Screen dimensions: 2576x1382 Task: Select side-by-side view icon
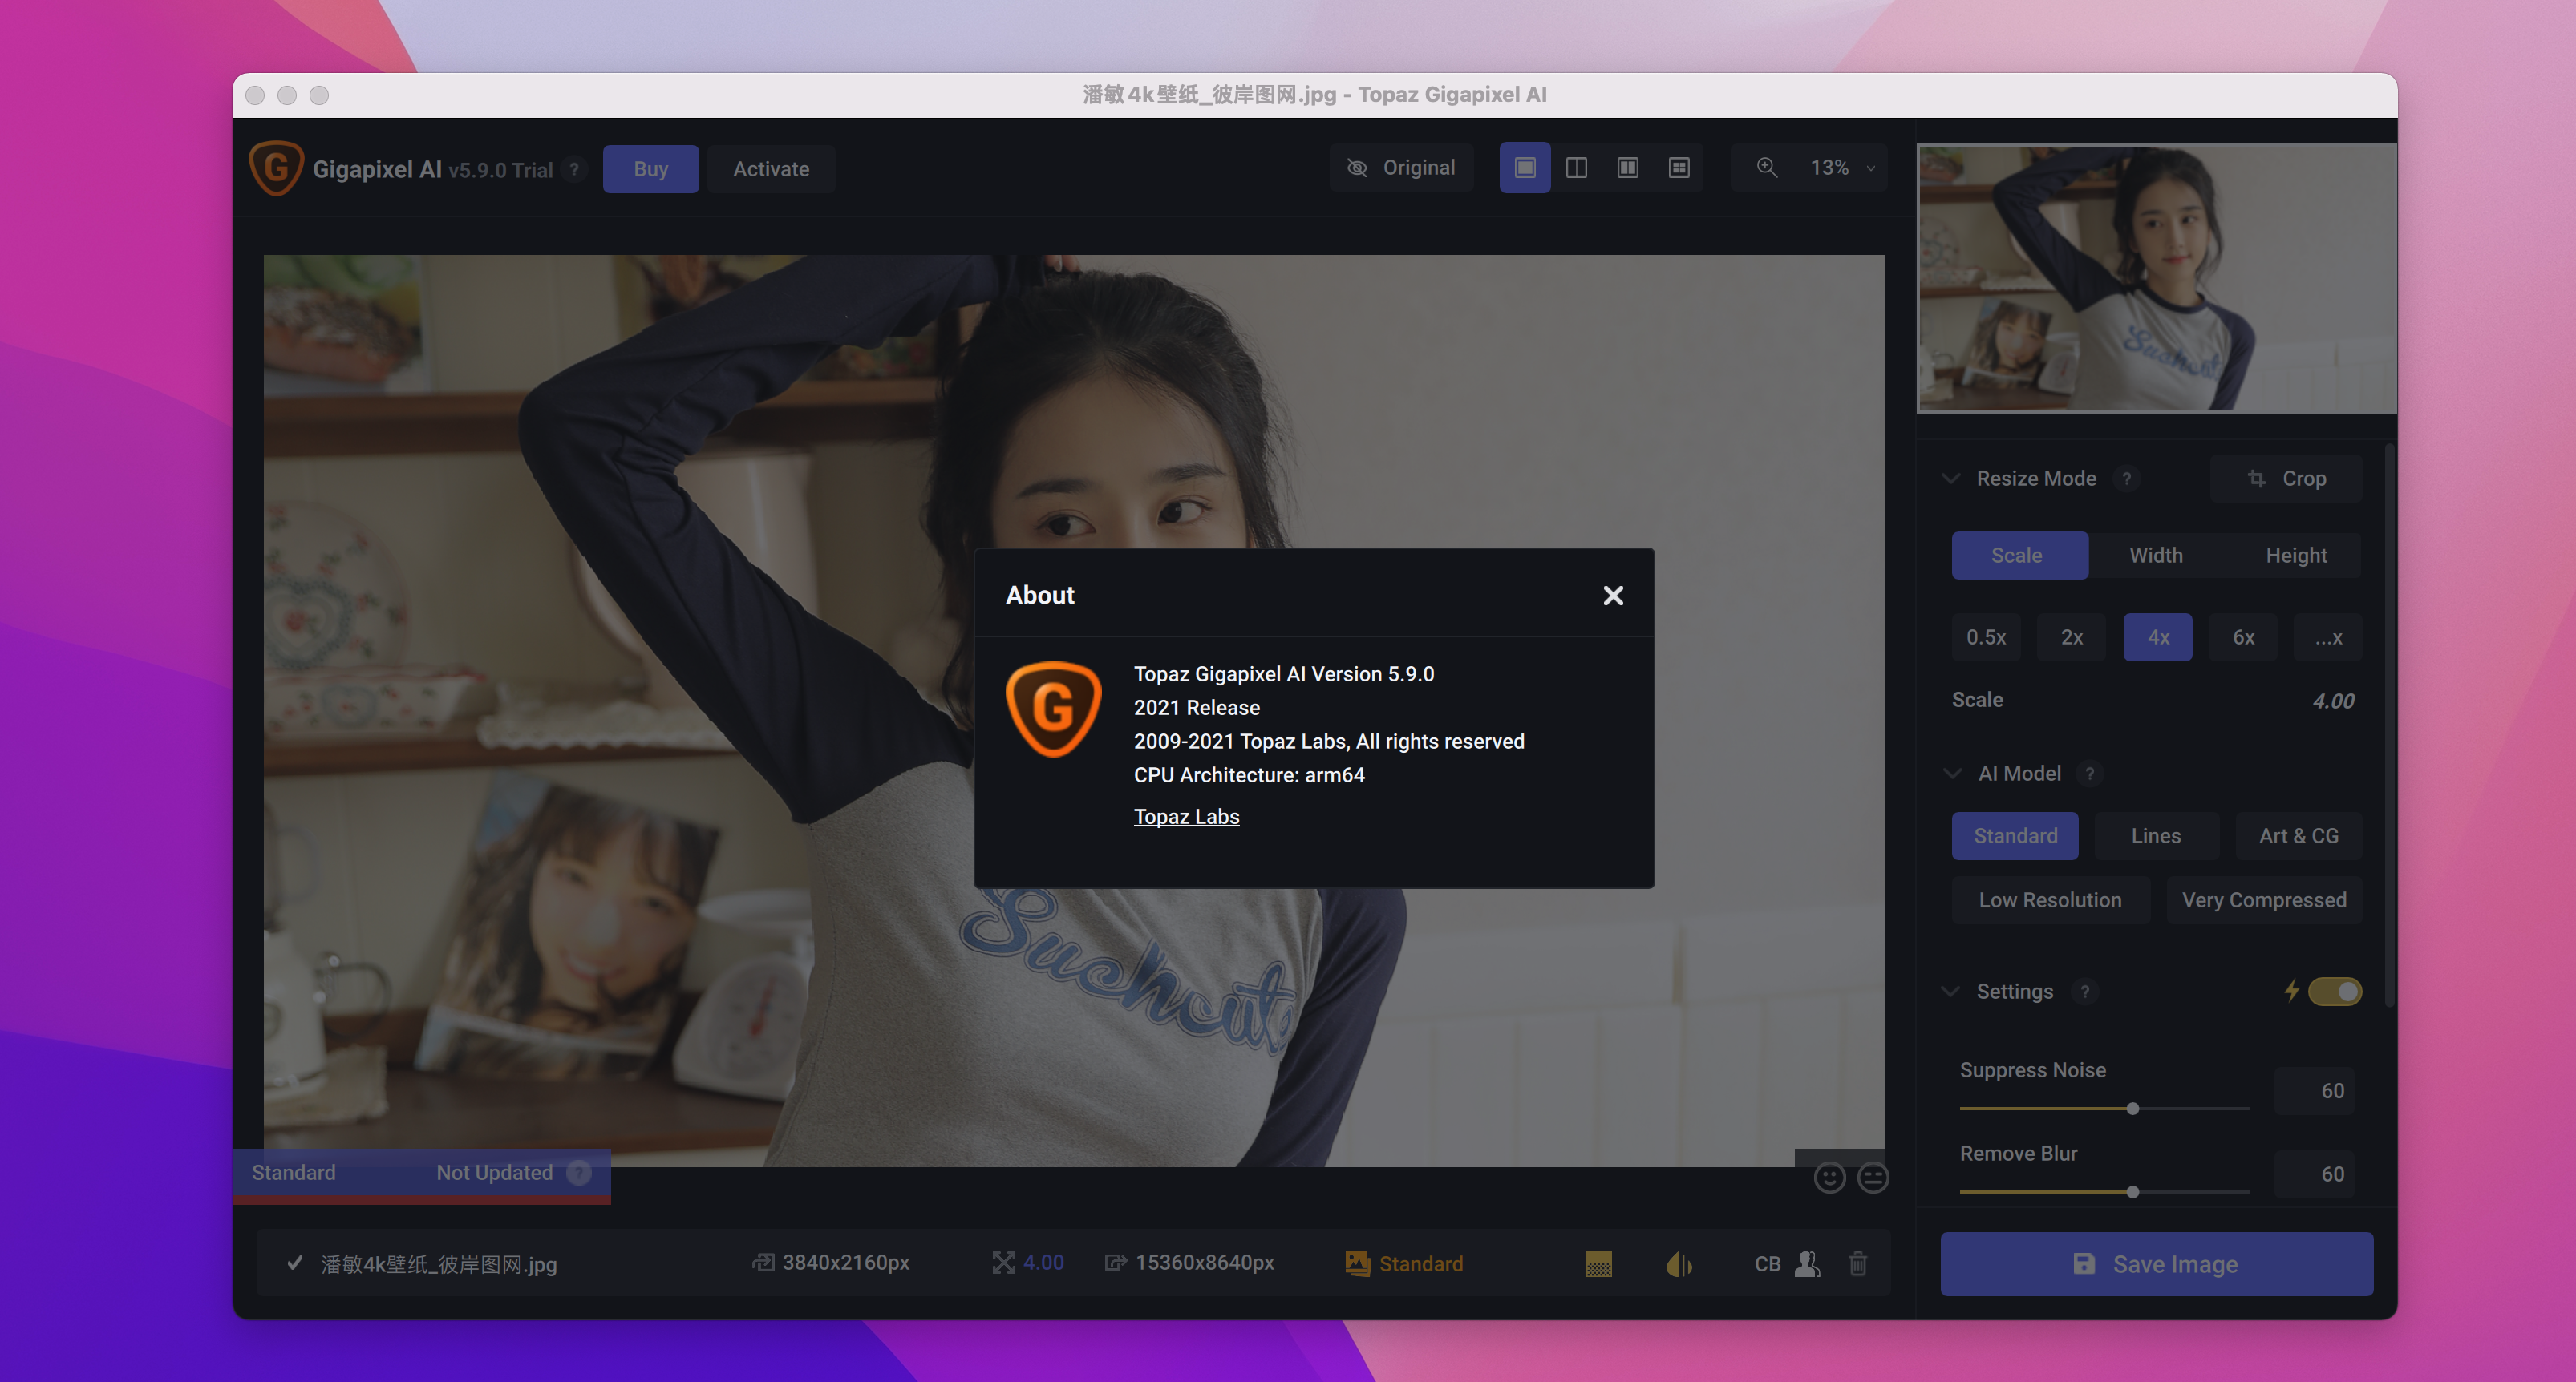point(1627,168)
